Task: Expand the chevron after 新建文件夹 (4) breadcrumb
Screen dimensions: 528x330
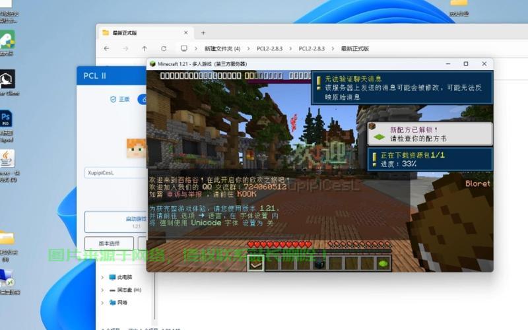Action: (249, 48)
